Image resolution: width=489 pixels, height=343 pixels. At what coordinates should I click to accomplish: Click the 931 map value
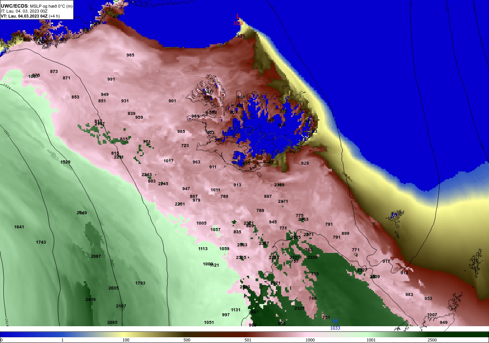click(125, 101)
